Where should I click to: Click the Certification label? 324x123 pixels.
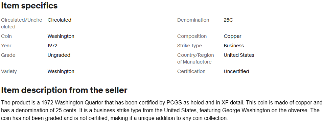pyautogui.click(x=191, y=71)
